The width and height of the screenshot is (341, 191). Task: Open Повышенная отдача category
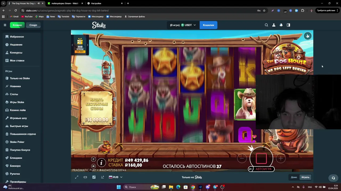[x=22, y=134]
